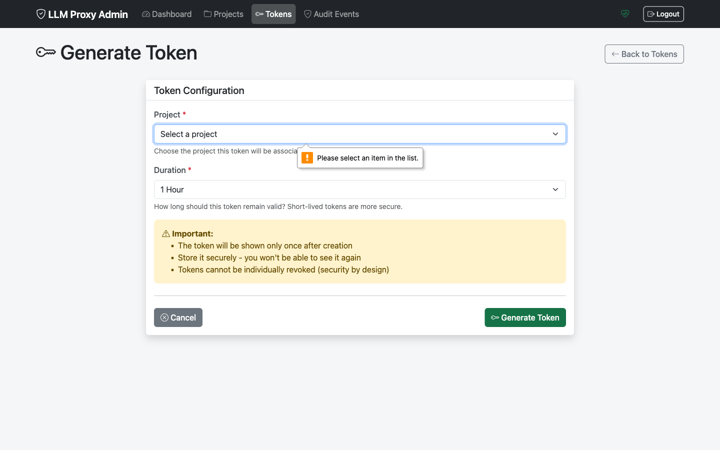Expand the Select a project dropdown
This screenshot has width=720, height=450.
pos(360,134)
